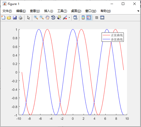
Task: Open the 文件(F) menu
Action: 7,11
